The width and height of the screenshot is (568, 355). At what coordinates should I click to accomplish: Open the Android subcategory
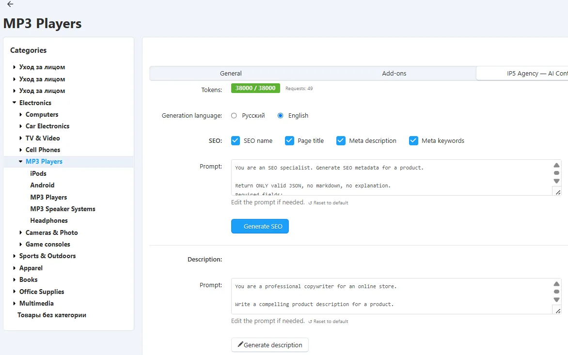tap(42, 185)
